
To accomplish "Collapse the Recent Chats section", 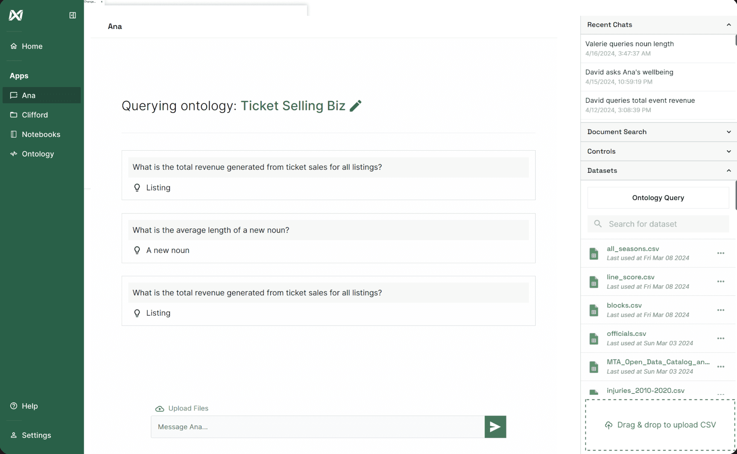I will pyautogui.click(x=728, y=25).
